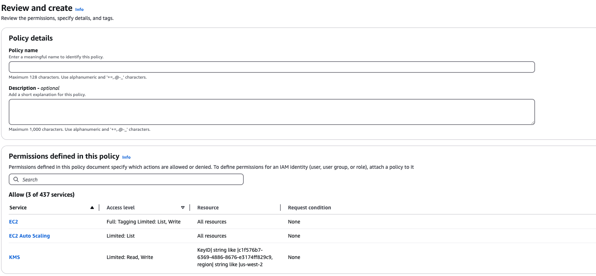Sort by the Access level column header
The width and height of the screenshot is (596, 276).
120,208
